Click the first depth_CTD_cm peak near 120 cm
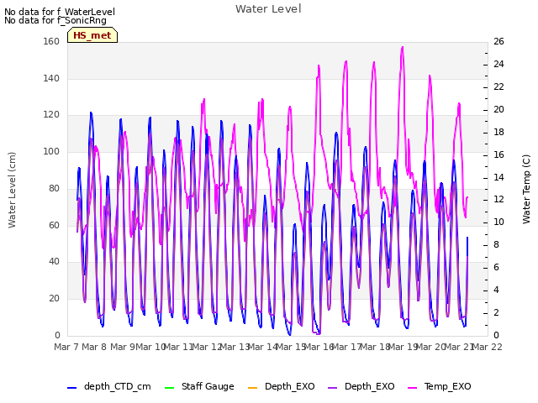This screenshot has height=403, width=538. point(91,113)
